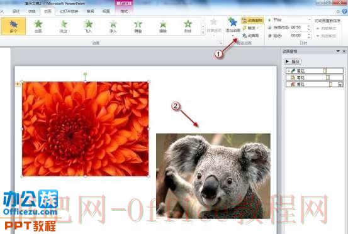Viewport: 348px width, 234px height.
Task: Open the 审阅 Review tab
Action: click(90, 11)
